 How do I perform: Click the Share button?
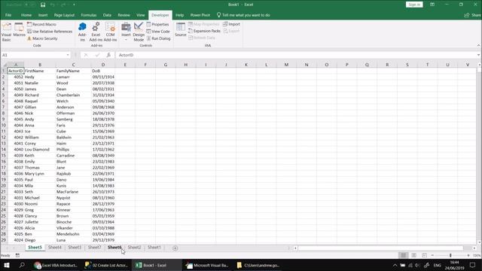point(472,15)
